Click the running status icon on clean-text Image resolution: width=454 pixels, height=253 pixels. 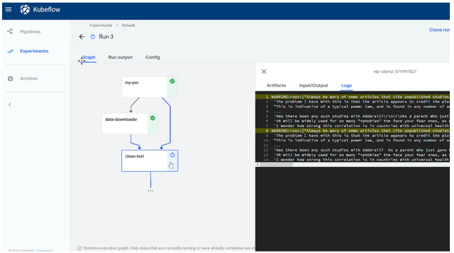172,155
